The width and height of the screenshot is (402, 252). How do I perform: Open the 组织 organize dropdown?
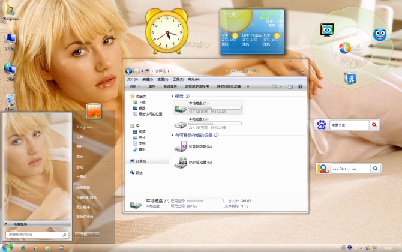134,86
